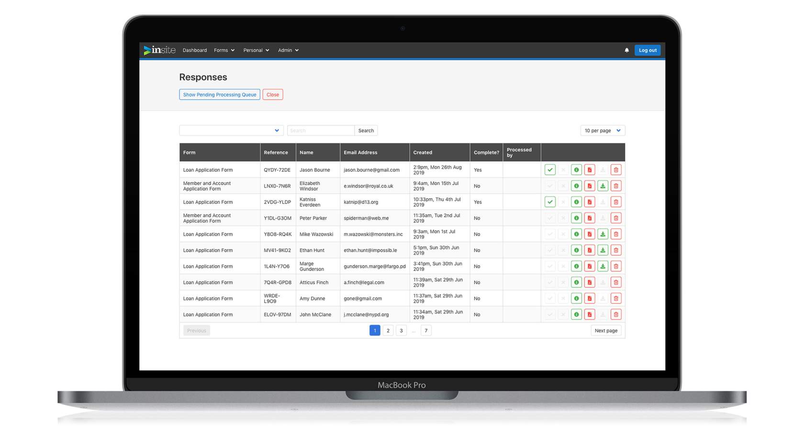Open the Forms dropdown menu
This screenshot has width=804, height=440.
(x=224, y=50)
